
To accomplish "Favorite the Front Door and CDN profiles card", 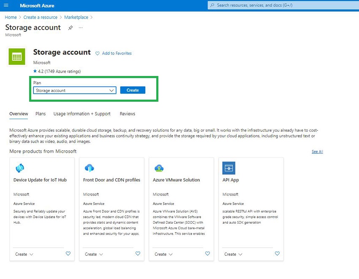I will click(x=138, y=254).
